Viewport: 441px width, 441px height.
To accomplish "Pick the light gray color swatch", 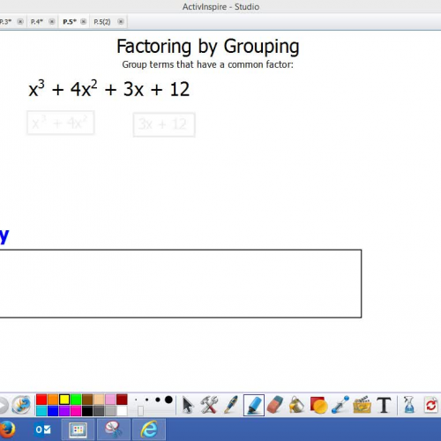I will point(110,411).
